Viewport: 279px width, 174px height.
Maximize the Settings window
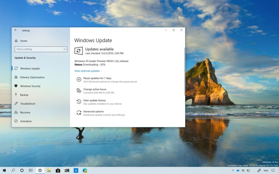click(x=174, y=30)
